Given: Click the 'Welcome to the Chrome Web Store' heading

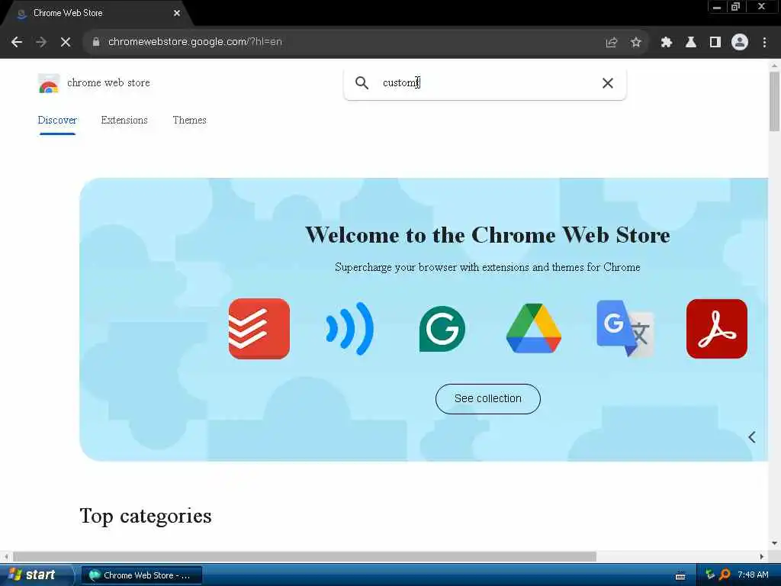Looking at the screenshot, I should click(487, 235).
